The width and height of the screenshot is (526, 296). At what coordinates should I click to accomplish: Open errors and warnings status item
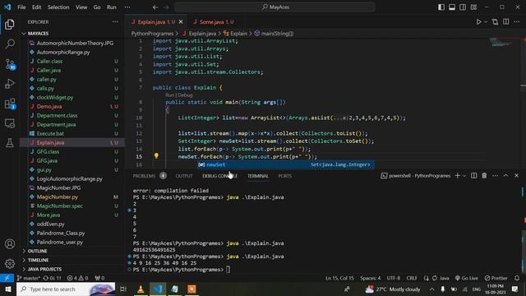coord(77,278)
